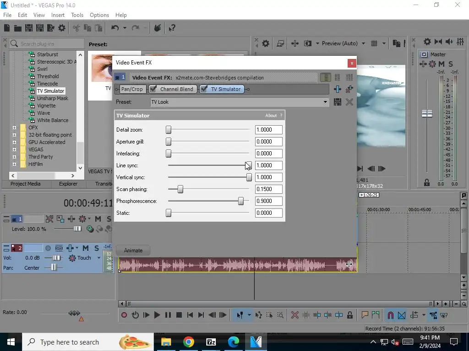Open Google Chrome from the taskbar
This screenshot has width=469, height=351.
(188, 342)
